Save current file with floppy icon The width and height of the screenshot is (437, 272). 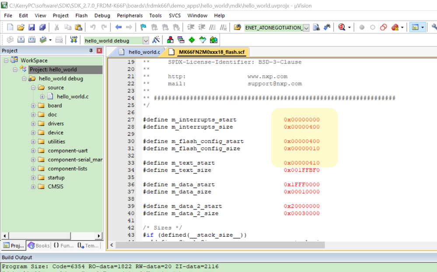[31, 27]
